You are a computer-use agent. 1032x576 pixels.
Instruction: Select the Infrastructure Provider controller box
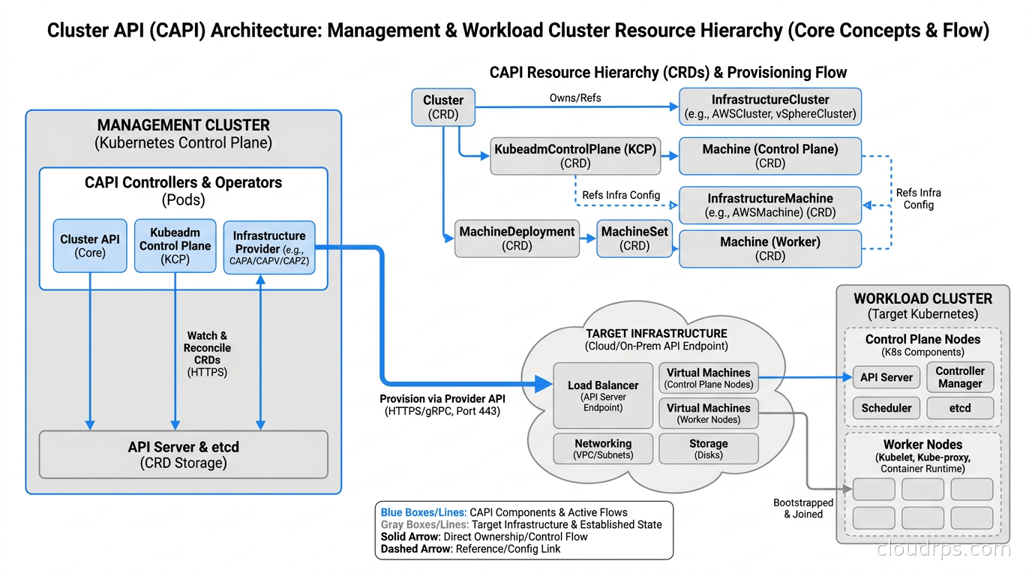click(269, 247)
